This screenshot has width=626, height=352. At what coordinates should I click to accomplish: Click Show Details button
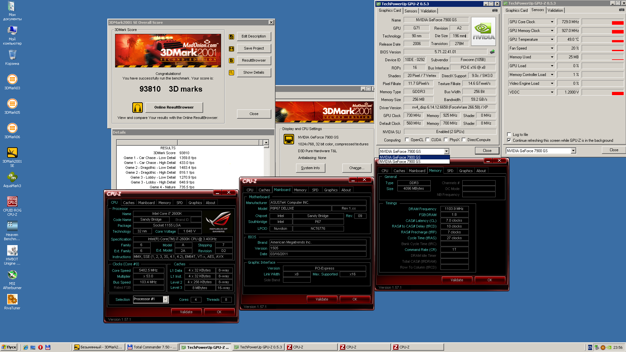[x=254, y=73]
